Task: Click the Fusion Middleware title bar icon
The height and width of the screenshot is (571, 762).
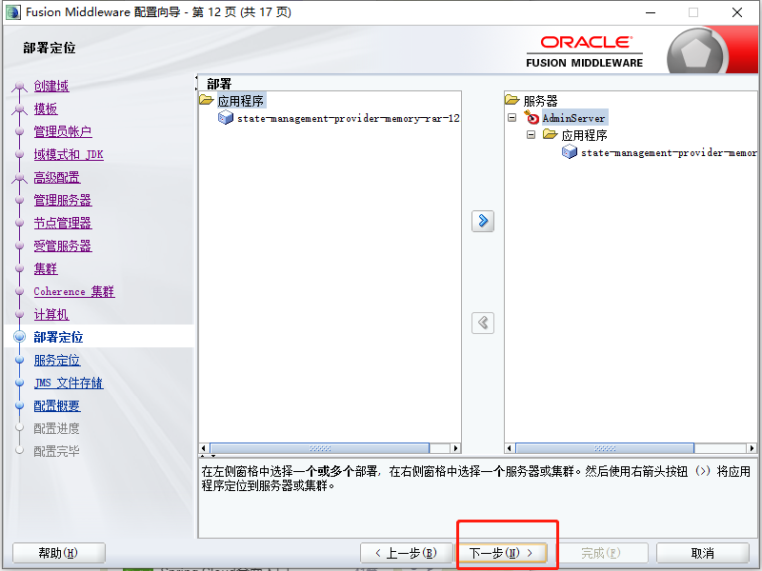Action: (x=12, y=11)
